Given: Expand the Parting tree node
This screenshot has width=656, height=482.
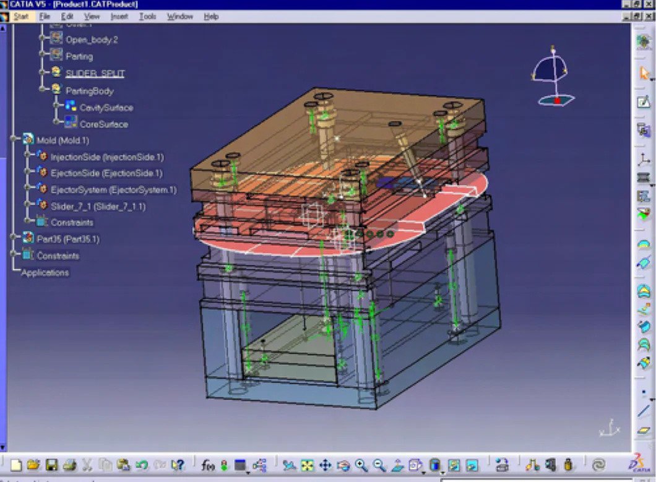Looking at the screenshot, I should 42,54.
